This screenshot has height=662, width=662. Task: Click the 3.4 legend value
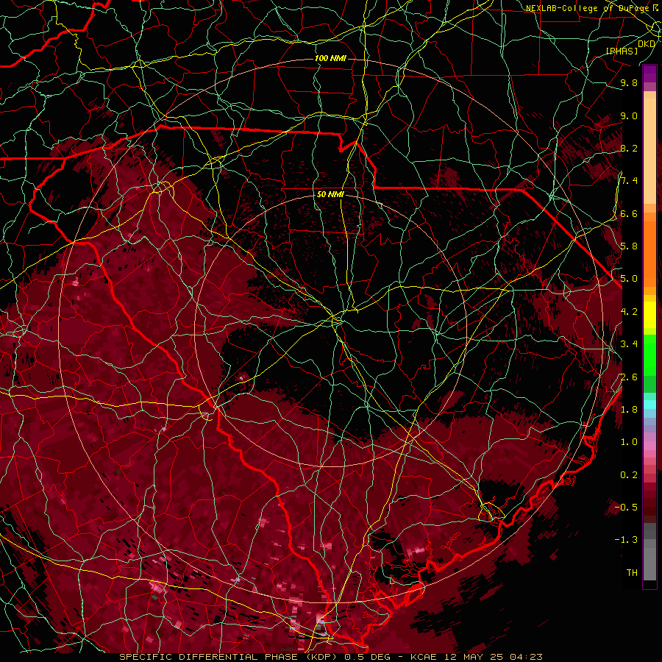[629, 344]
